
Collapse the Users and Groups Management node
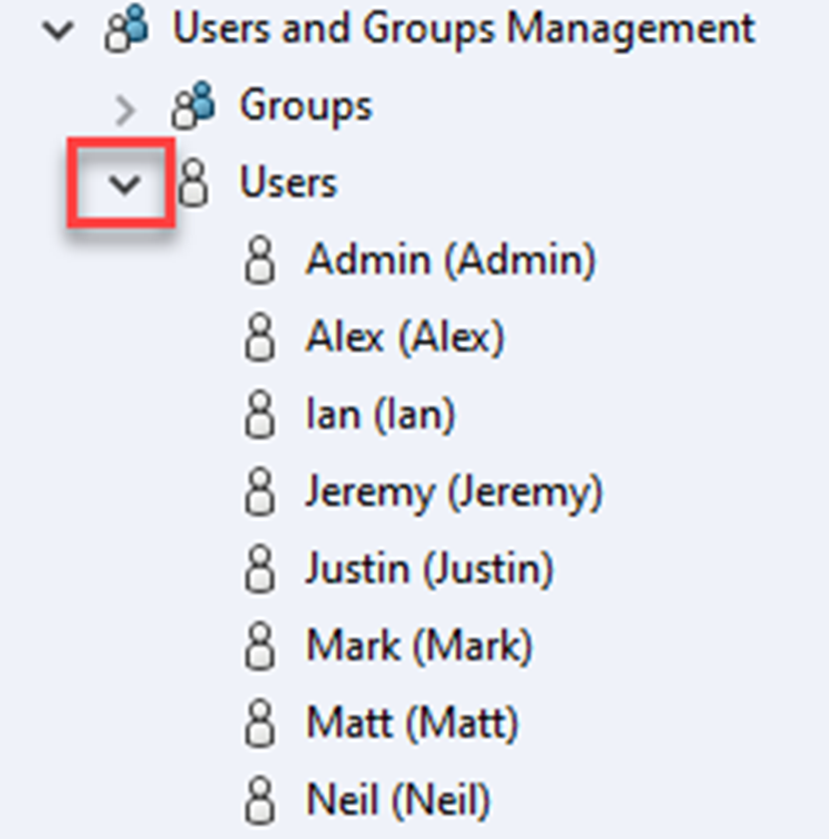pyautogui.click(x=58, y=29)
